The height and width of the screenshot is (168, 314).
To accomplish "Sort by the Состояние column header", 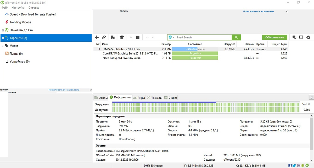I will pos(195,44).
